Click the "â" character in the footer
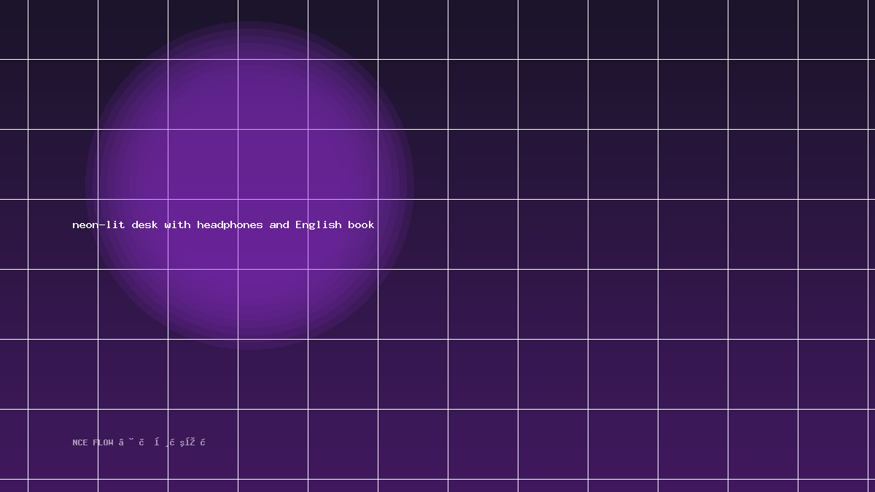 click(x=121, y=442)
